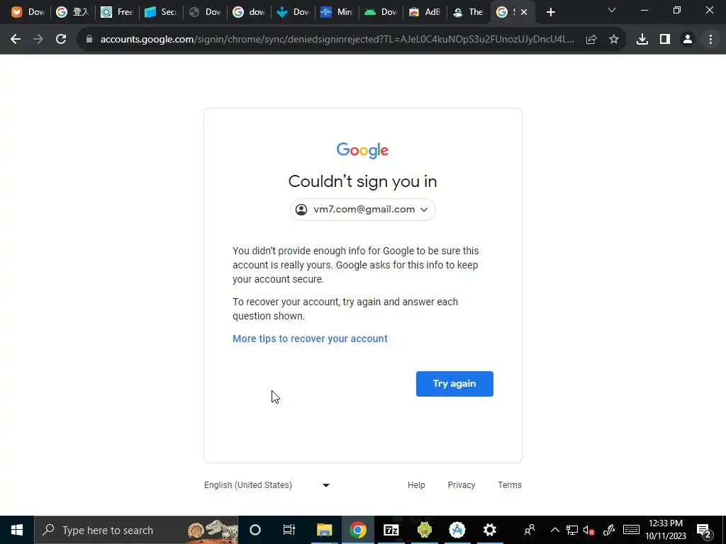Toggle the Chrome side panel icon

coord(665,40)
